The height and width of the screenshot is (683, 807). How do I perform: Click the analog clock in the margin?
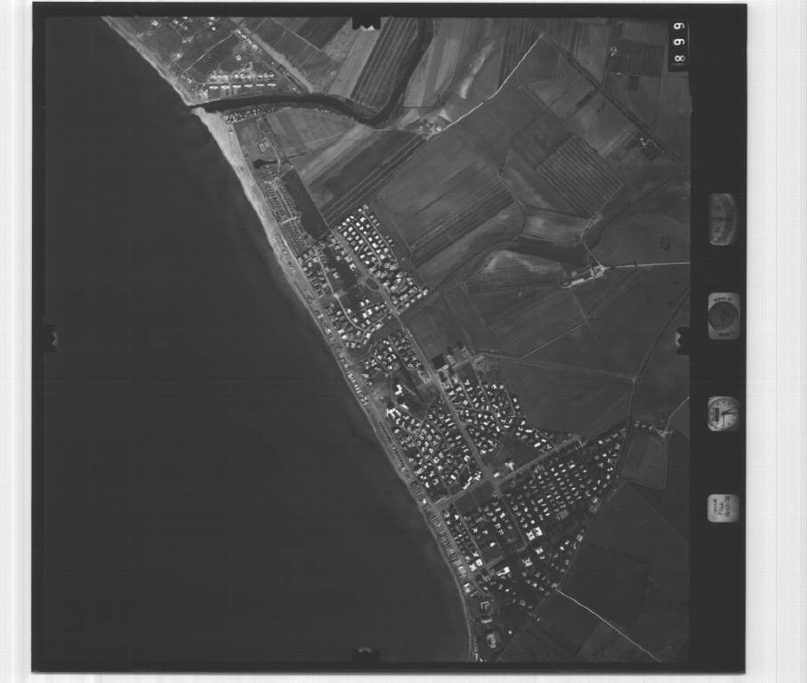coord(723,414)
